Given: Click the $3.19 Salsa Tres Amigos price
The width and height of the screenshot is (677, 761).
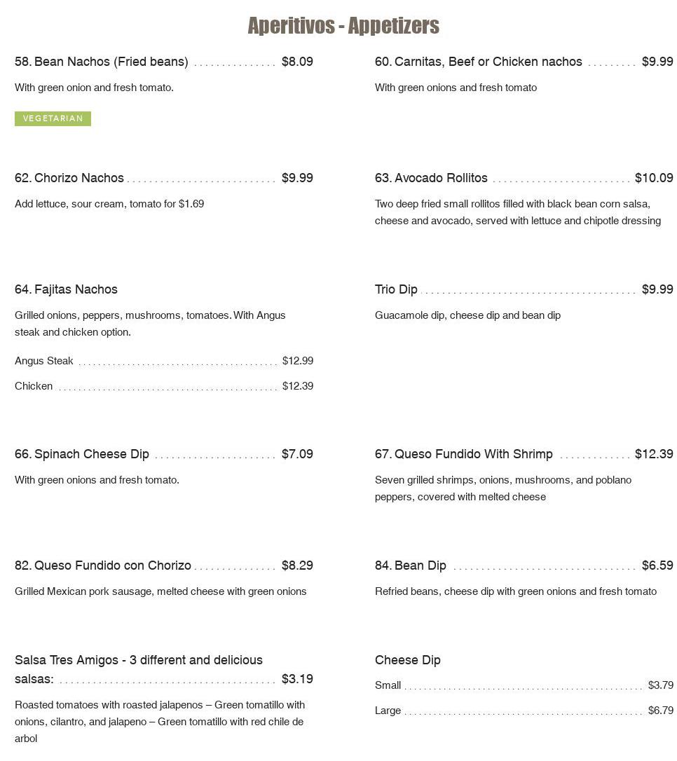Looking at the screenshot, I should pyautogui.click(x=297, y=679).
